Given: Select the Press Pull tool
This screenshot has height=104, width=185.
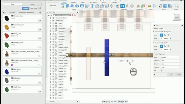Looking at the screenshot, I should coord(92,6).
